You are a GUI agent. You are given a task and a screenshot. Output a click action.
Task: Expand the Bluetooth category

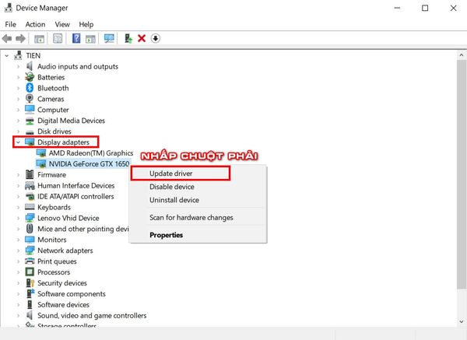pos(18,88)
